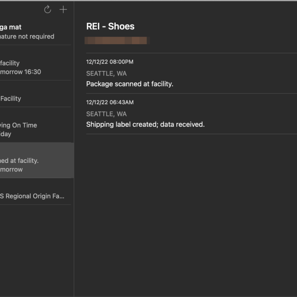Click the 'REI - Shoes' title

tap(110, 26)
